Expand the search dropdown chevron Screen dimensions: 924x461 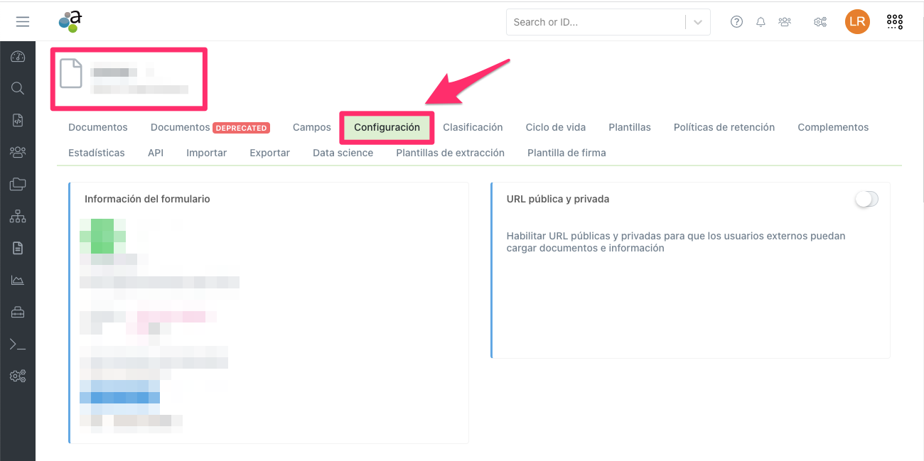[x=697, y=22]
